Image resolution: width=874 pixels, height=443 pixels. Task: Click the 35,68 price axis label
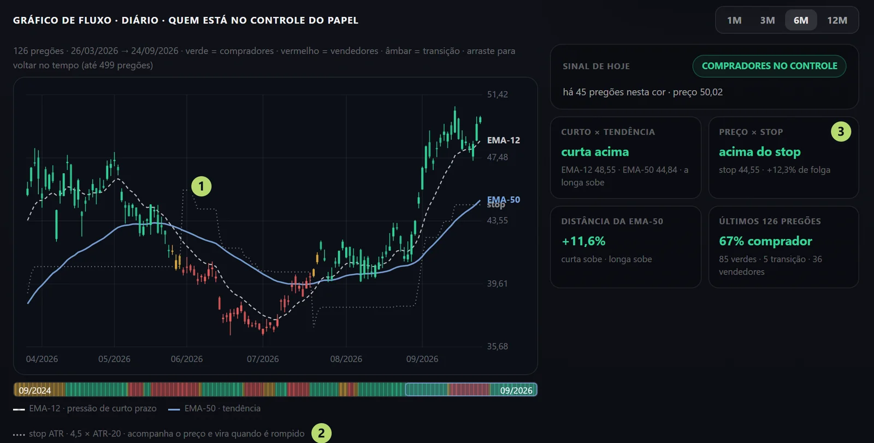497,346
